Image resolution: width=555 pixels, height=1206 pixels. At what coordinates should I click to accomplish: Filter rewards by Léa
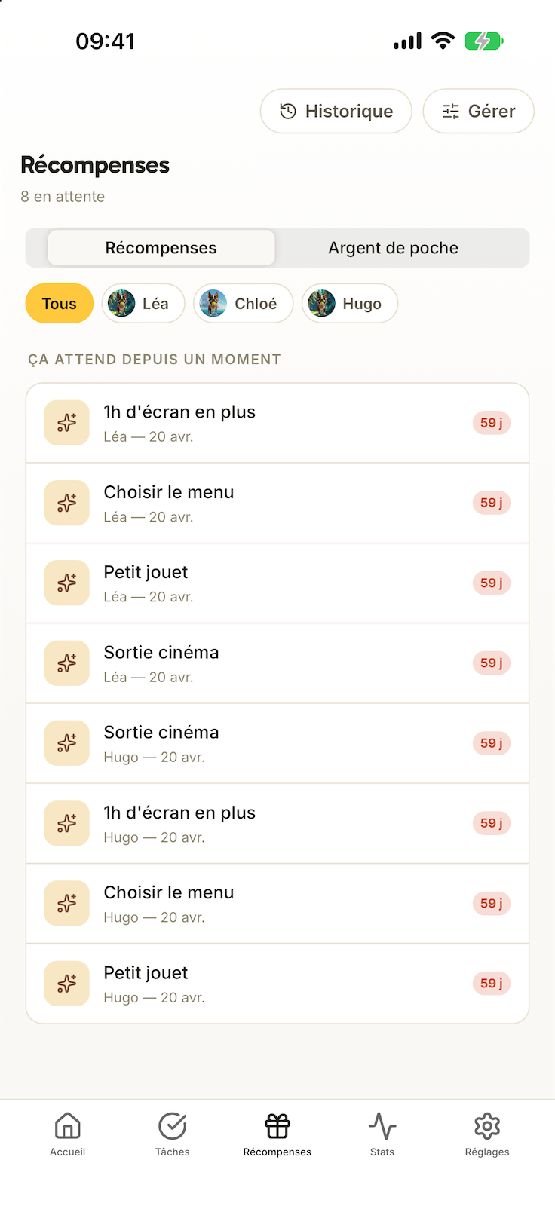click(x=143, y=303)
